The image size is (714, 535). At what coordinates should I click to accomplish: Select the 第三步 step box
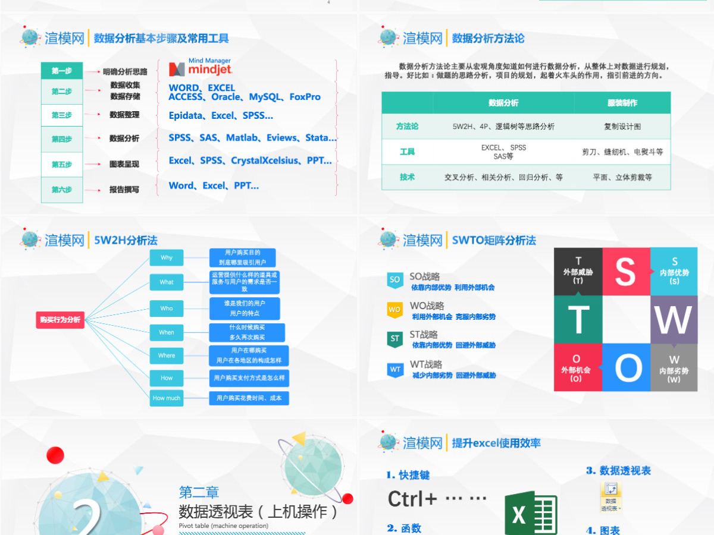62,115
